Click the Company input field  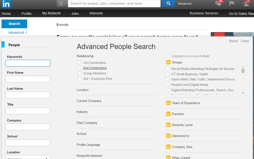click(x=28, y=127)
